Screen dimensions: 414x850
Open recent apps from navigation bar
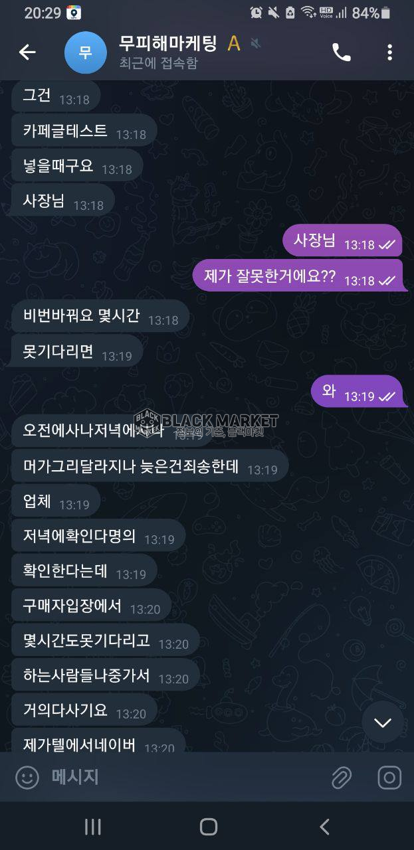coord(93,827)
